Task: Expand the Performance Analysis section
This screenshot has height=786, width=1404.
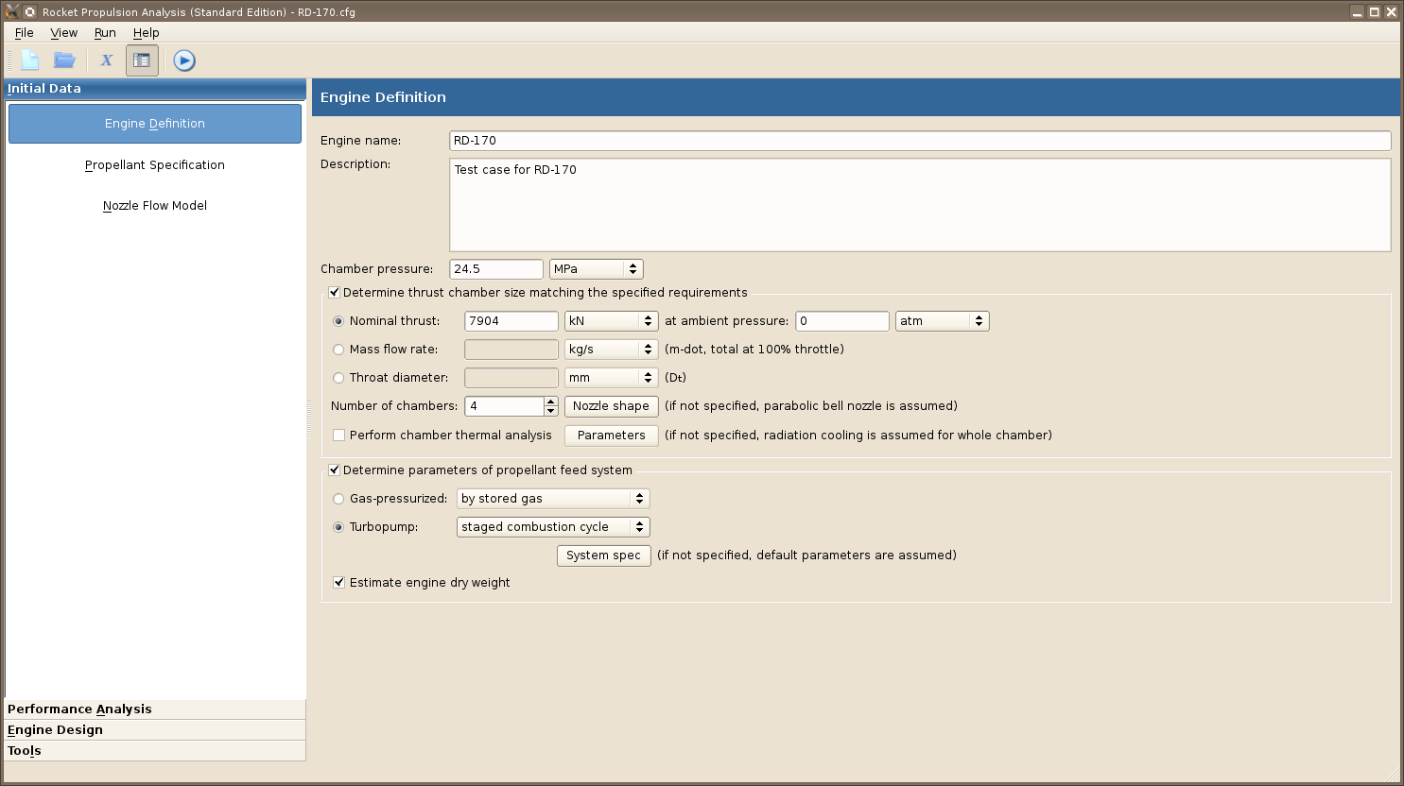Action: (x=155, y=709)
